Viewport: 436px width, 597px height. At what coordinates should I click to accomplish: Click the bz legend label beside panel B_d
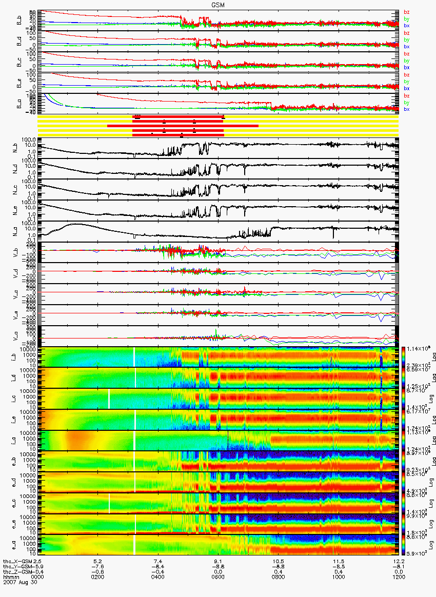(x=406, y=33)
